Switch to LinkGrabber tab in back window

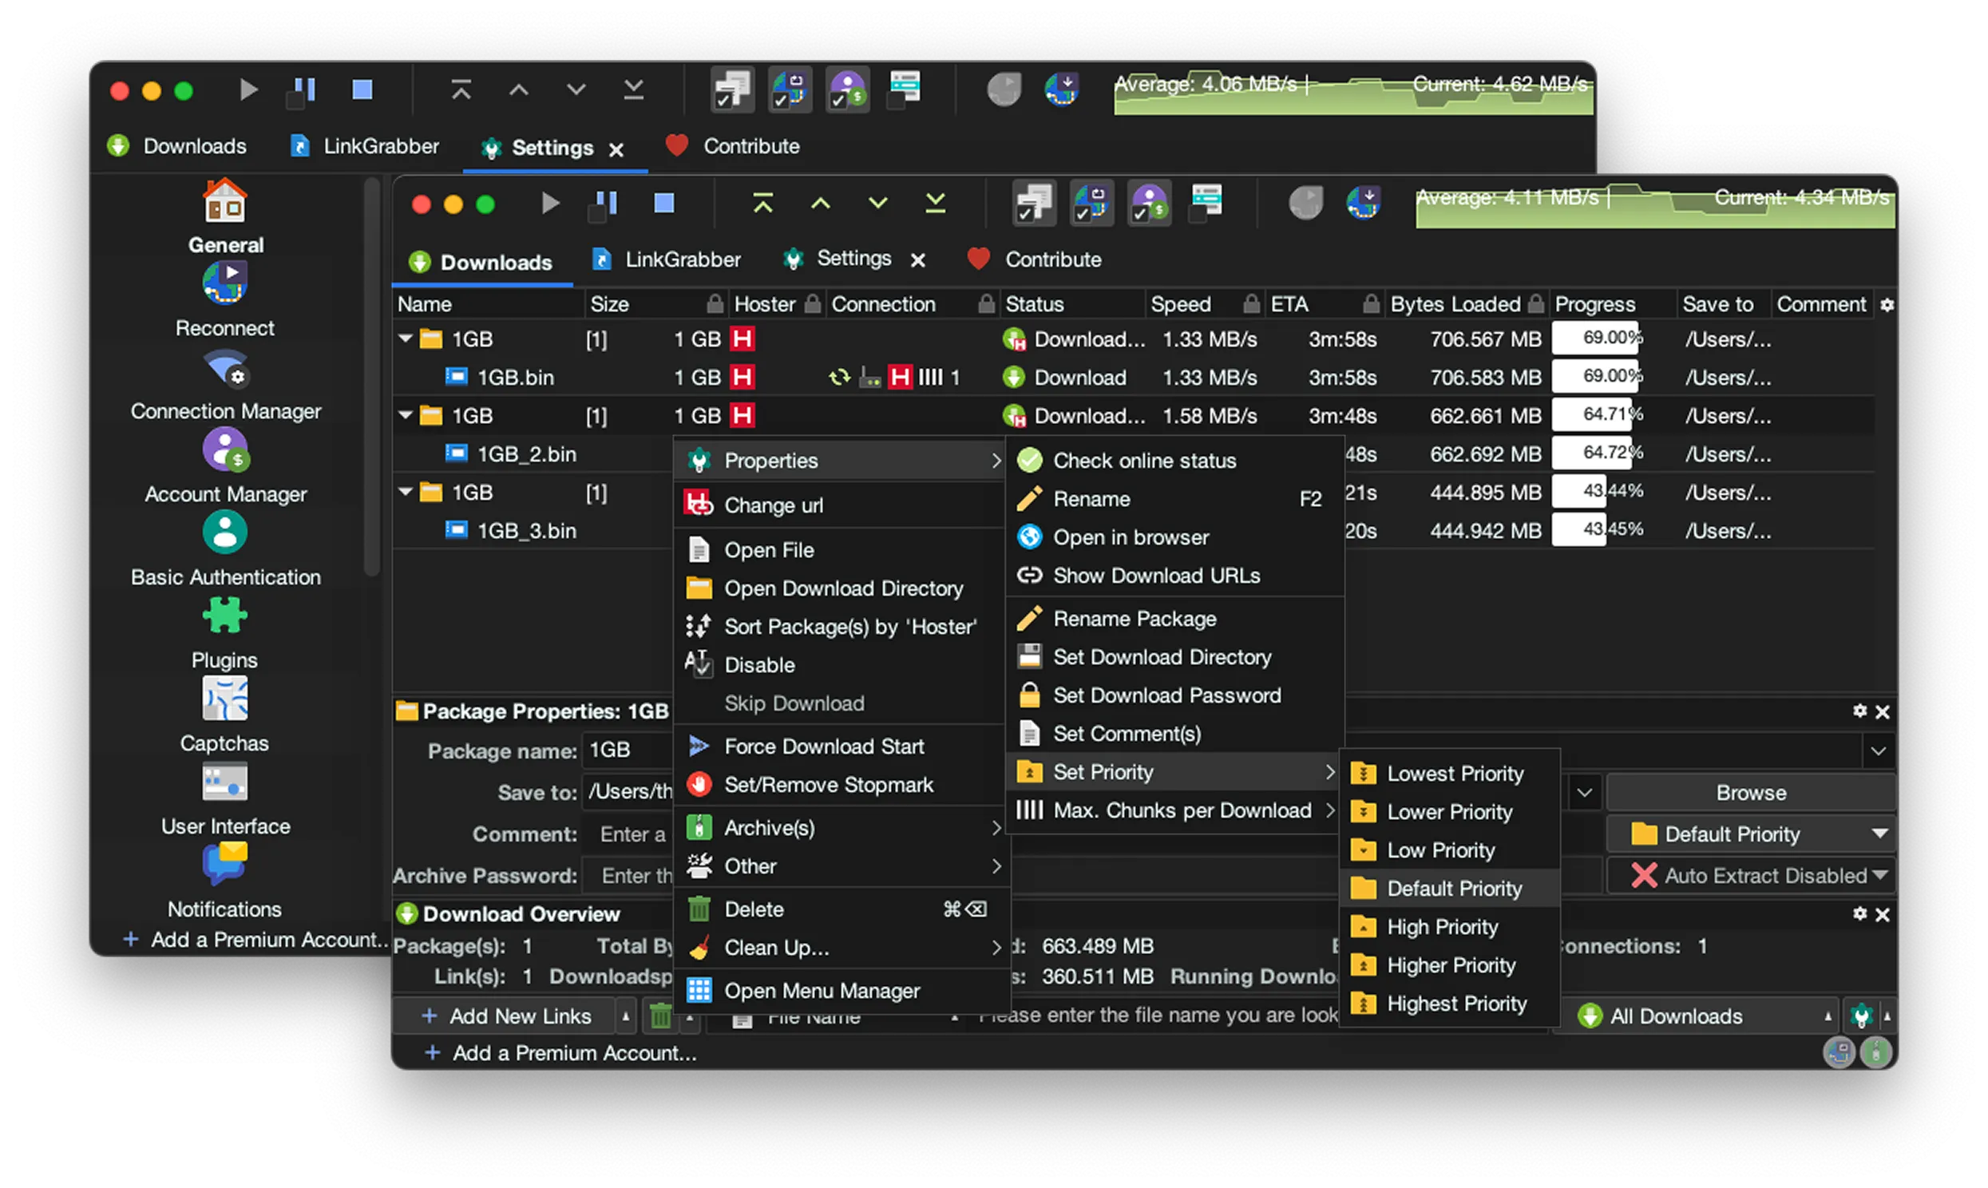point(365,145)
